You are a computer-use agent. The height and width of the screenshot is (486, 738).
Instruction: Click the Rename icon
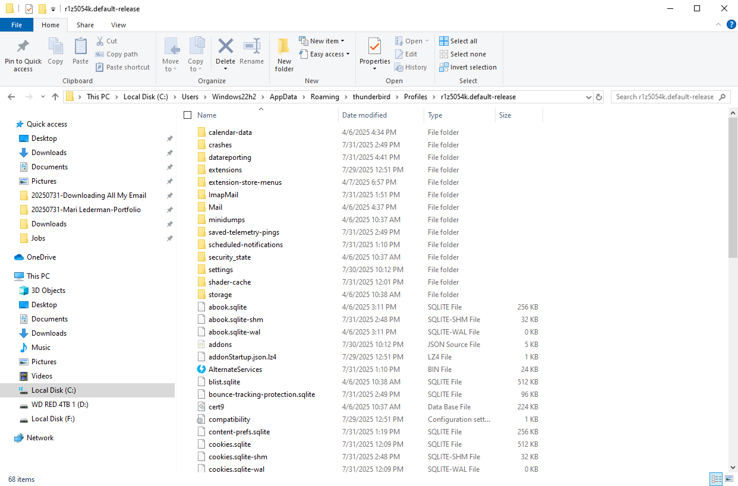[252, 46]
